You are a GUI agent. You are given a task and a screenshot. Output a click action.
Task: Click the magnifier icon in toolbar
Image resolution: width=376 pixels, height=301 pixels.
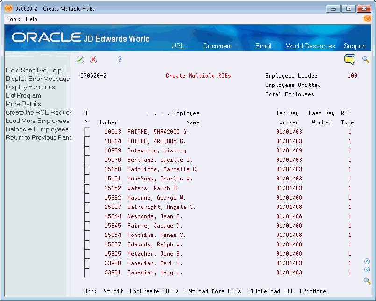point(366,59)
